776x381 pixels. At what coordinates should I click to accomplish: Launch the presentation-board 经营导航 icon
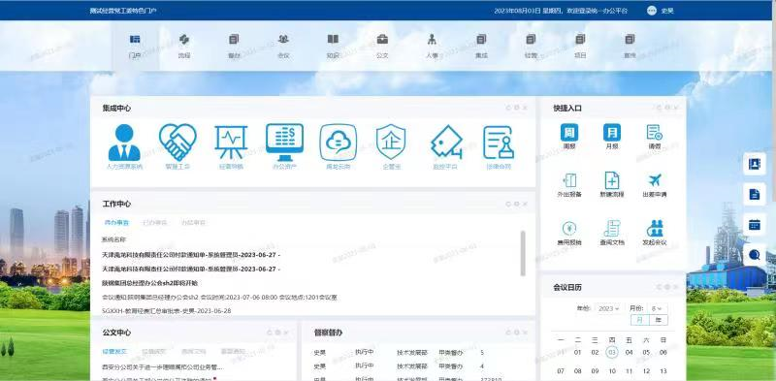point(231,143)
